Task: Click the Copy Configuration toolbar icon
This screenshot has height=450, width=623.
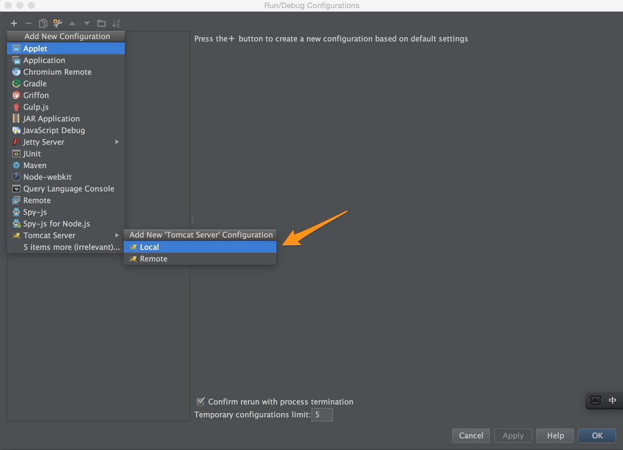Action: (x=43, y=23)
